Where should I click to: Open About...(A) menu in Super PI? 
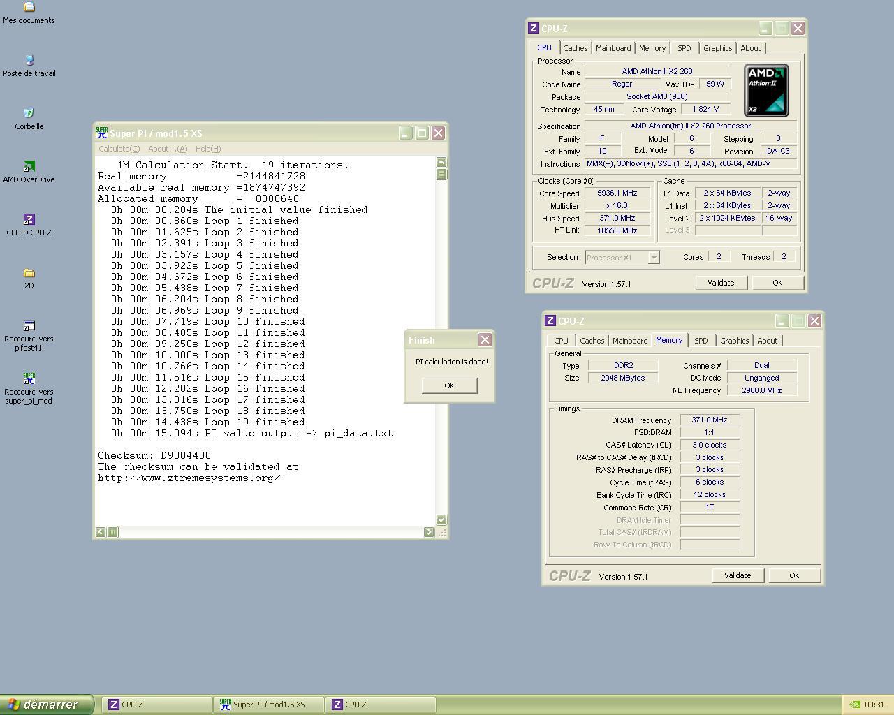[168, 149]
